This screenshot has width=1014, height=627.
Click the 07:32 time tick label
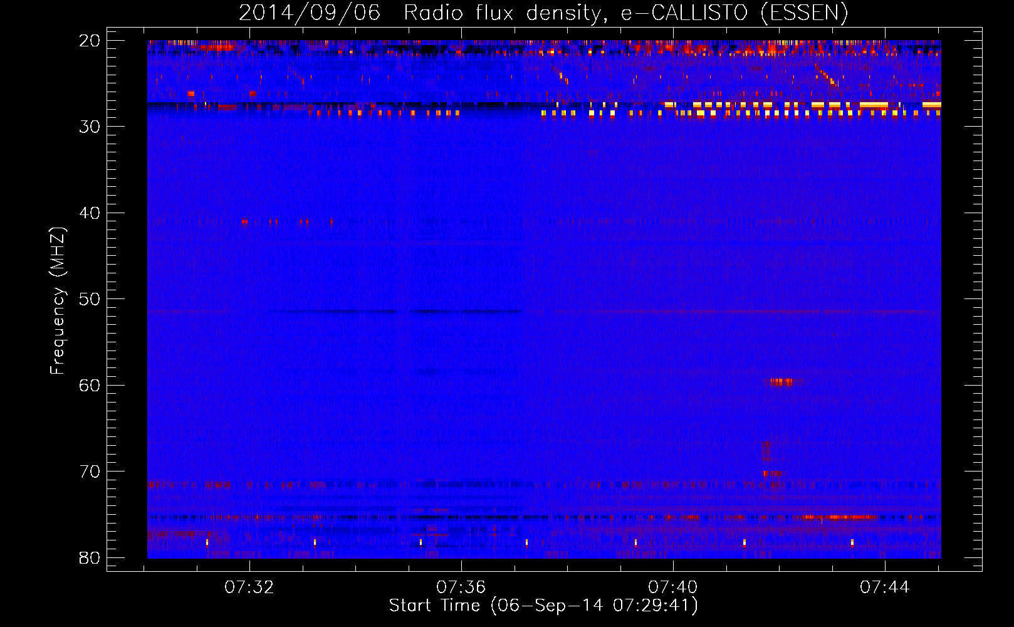249,587
